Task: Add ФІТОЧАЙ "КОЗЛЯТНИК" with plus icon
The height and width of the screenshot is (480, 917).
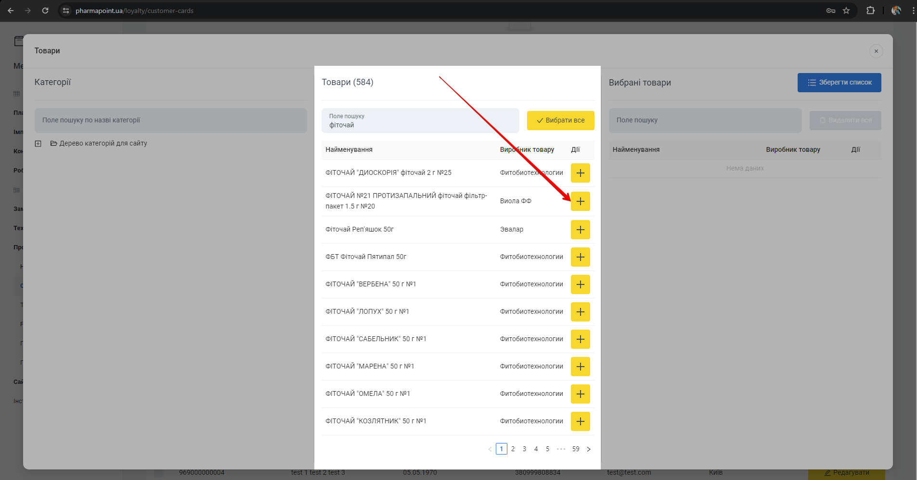Action: click(x=580, y=421)
